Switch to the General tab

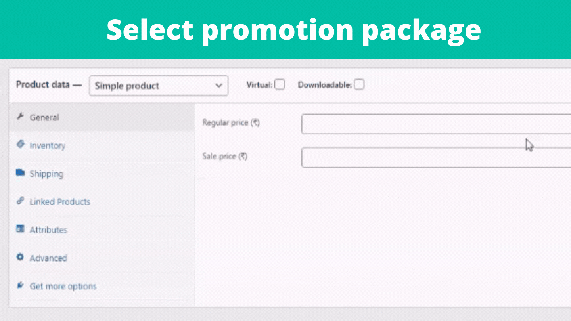(x=44, y=117)
